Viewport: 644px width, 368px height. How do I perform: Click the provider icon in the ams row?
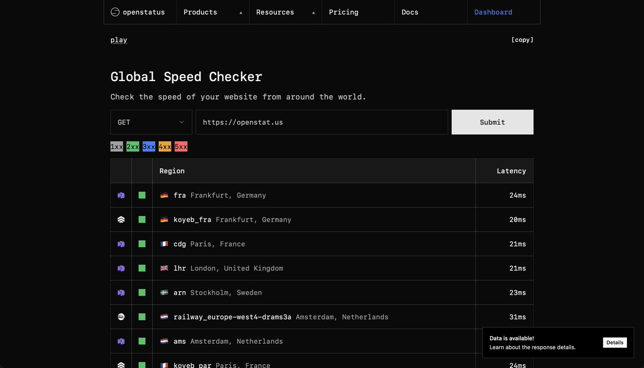121,341
